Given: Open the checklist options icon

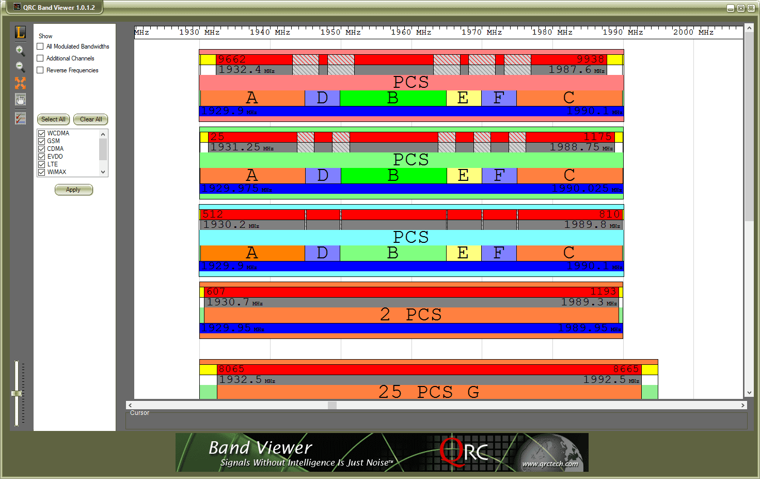Looking at the screenshot, I should tap(20, 118).
